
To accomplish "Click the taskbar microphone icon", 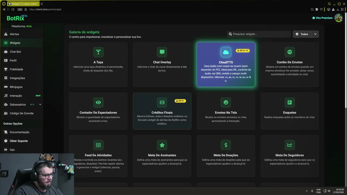I will click(312, 191).
